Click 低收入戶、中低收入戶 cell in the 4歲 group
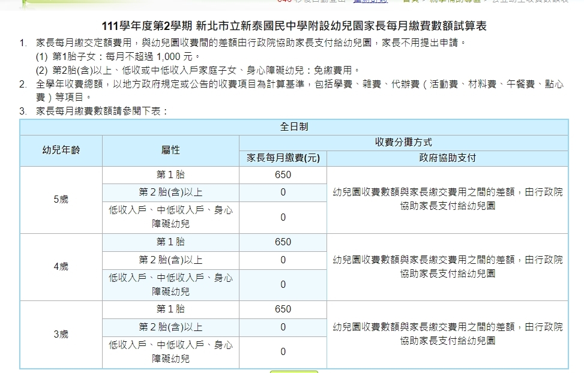The width and height of the screenshot is (584, 373). 170,285
